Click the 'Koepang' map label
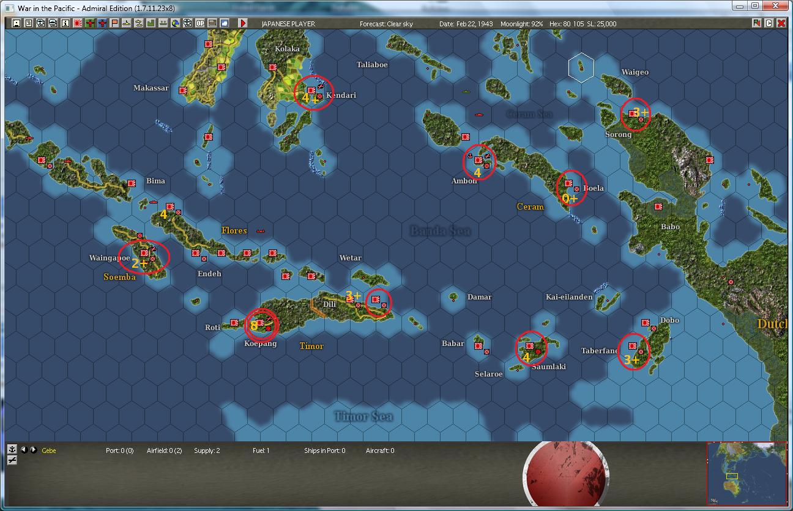Image resolution: width=793 pixels, height=511 pixels. point(261,344)
